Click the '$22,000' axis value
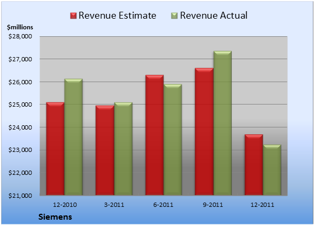The image size is (314, 225). pos(20,173)
